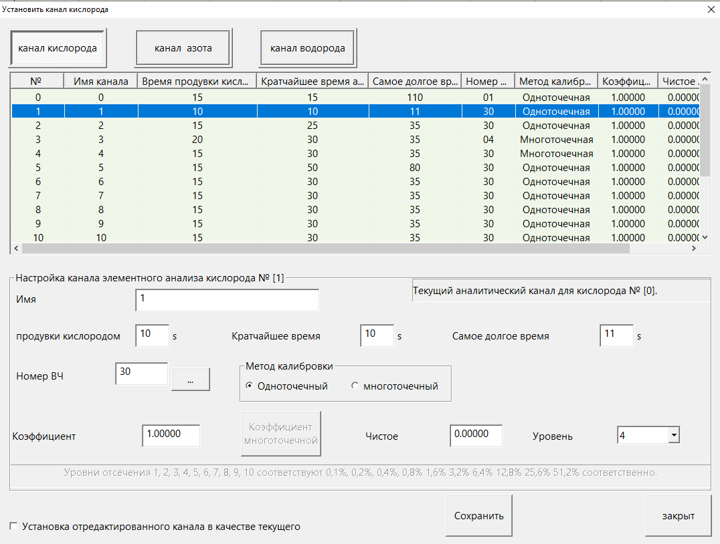
Task: Close the dialog with the X icon
Action: pyautogui.click(x=711, y=9)
